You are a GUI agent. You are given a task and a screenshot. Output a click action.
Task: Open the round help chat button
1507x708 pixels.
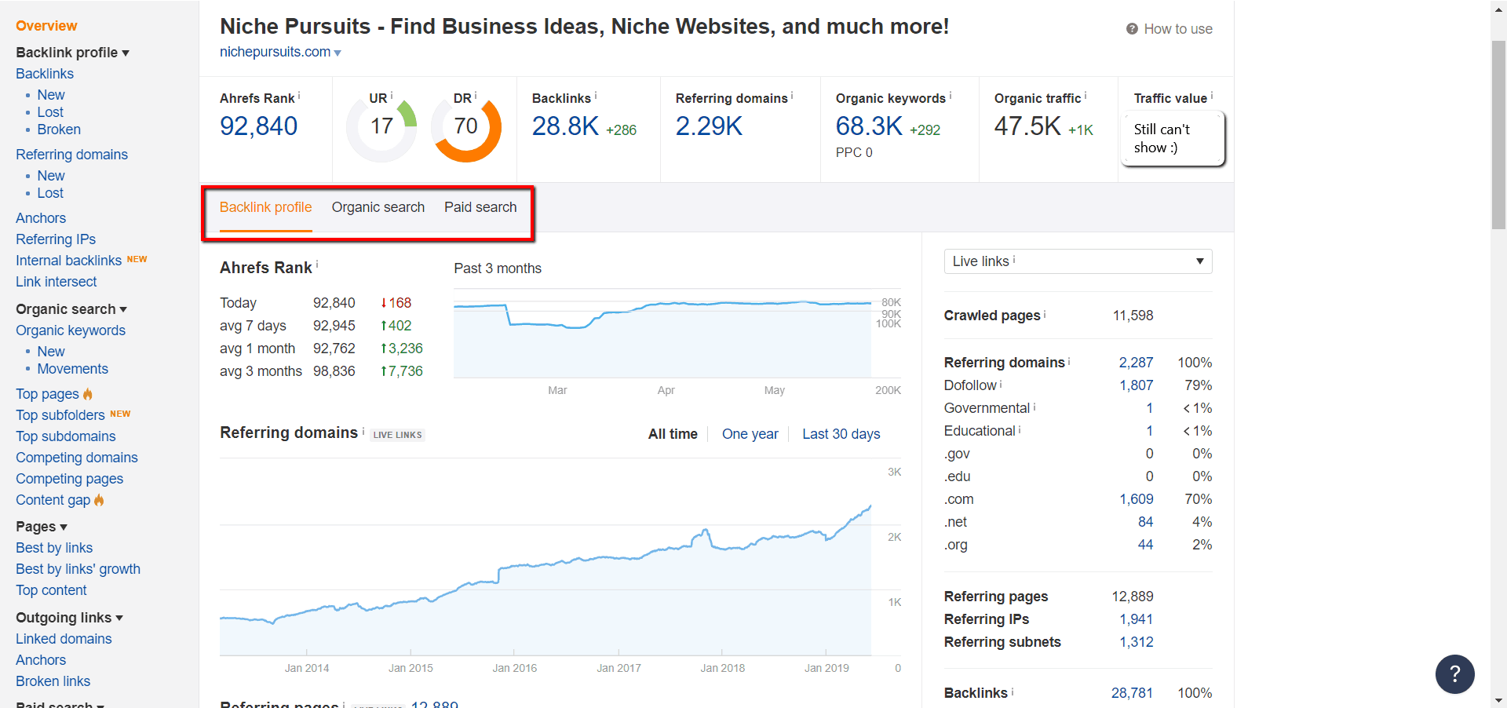(x=1454, y=673)
